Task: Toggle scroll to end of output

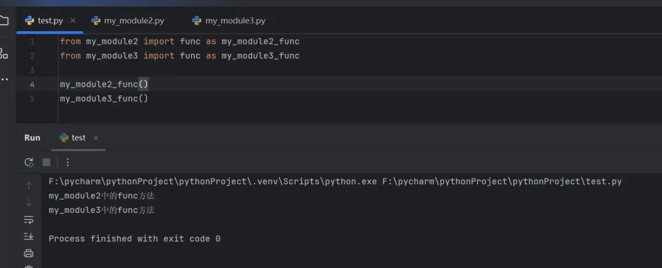Action: click(x=29, y=236)
